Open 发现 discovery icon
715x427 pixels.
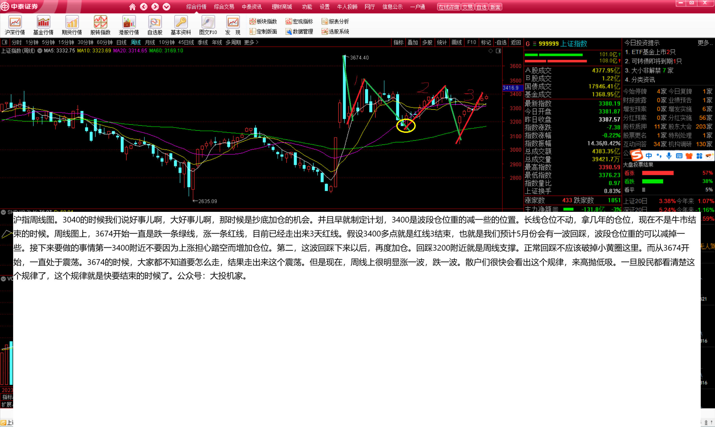coord(233,26)
